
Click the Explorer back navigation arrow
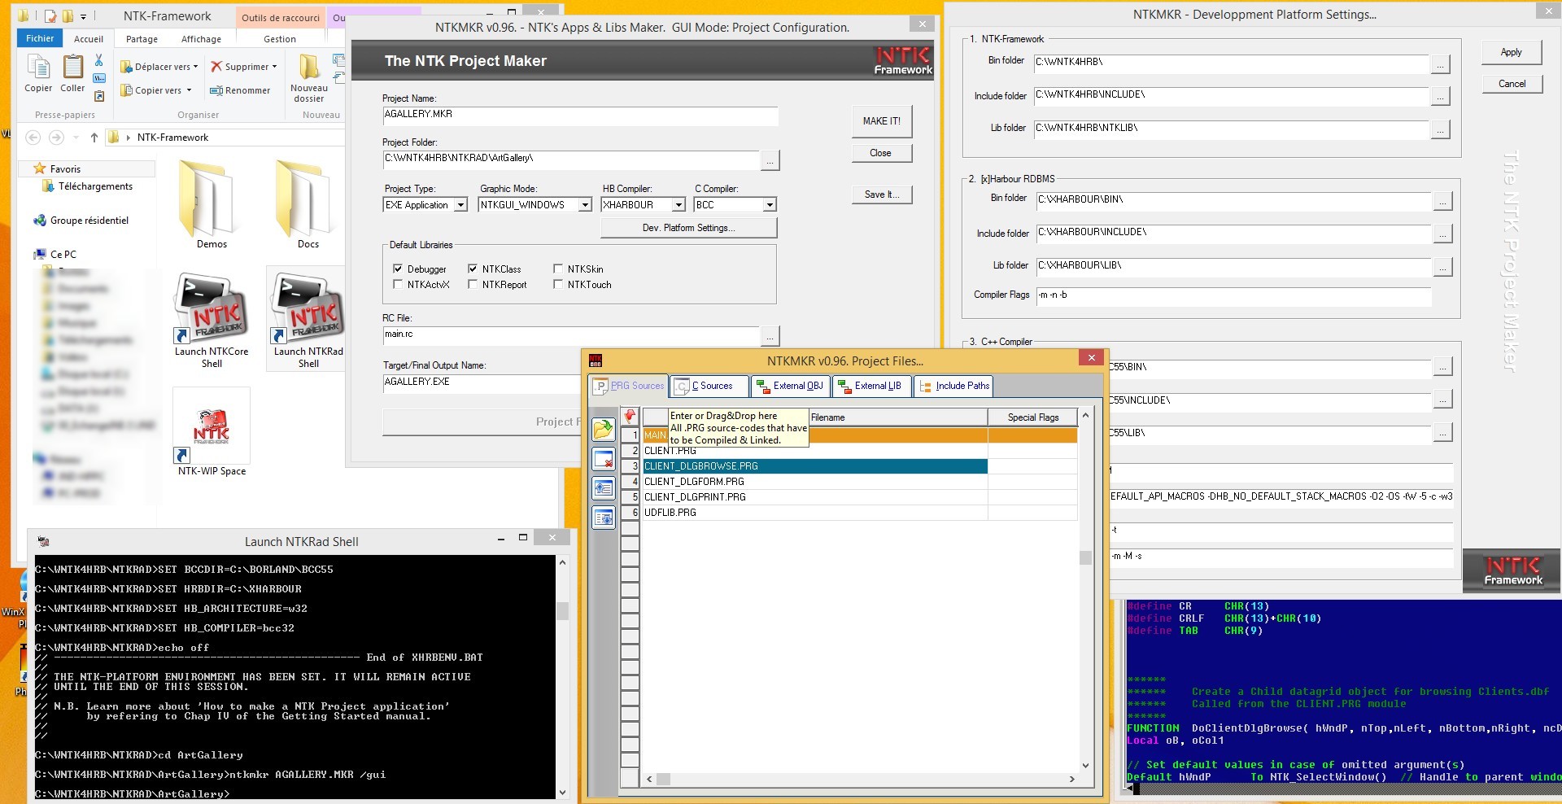[33, 138]
